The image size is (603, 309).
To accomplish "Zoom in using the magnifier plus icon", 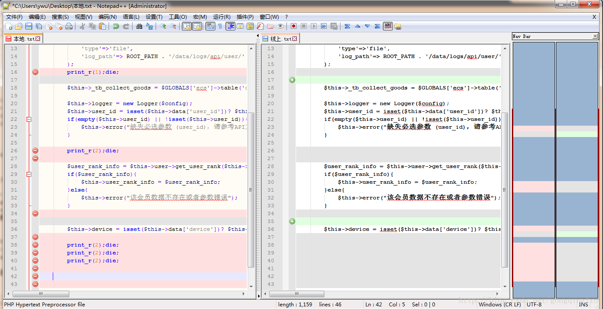I will click(163, 26).
